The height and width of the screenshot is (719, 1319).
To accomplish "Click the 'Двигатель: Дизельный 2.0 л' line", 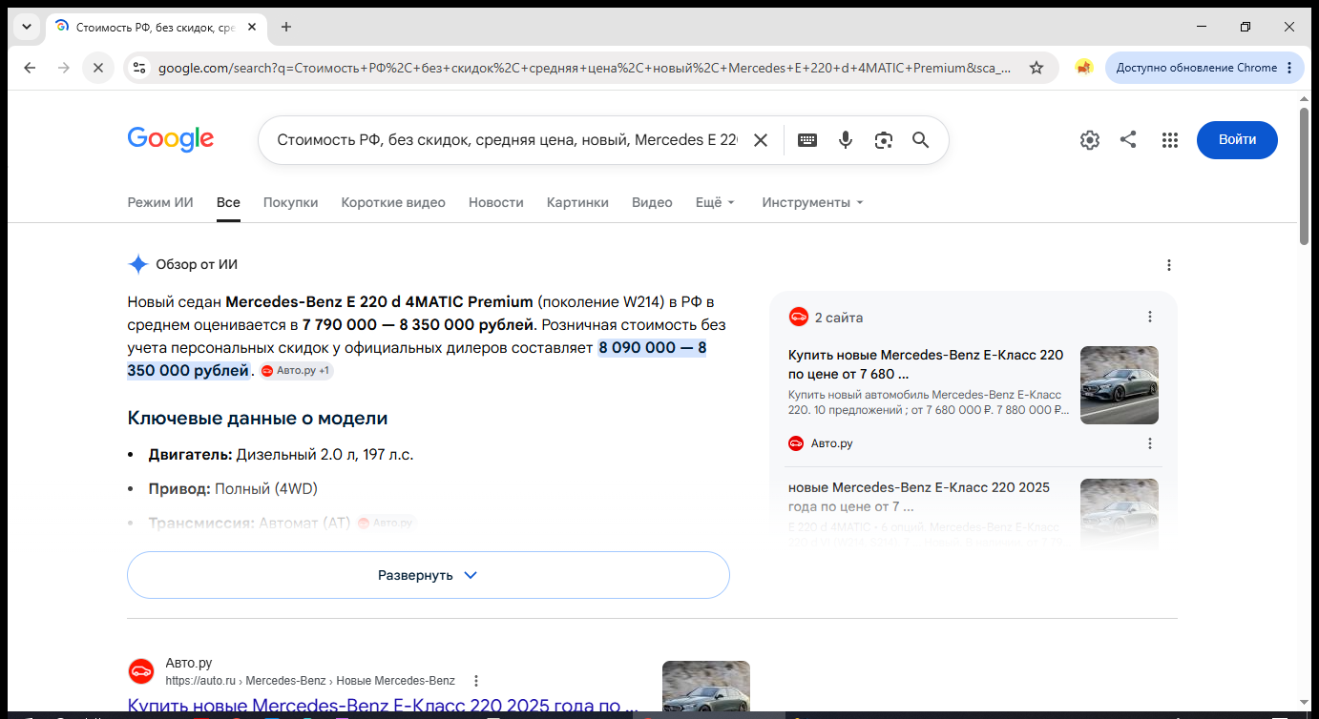I will click(x=281, y=454).
